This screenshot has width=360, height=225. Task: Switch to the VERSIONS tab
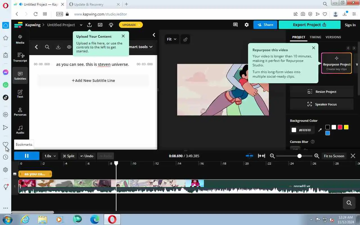point(333,37)
